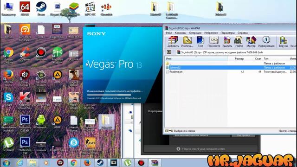Viewport: 297px width, 167px height.
Task: Open the WinRAR Просмотр (View) tool
Action: point(214,42)
